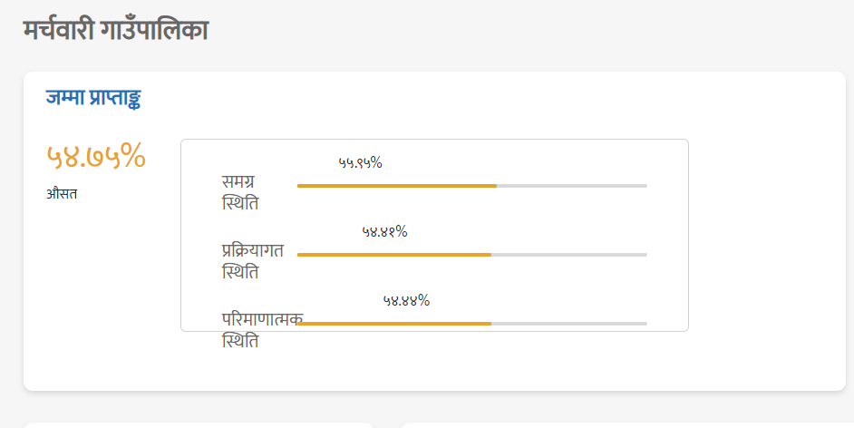Click the orange filled end of समग्र स्थिति bar

click(493, 186)
